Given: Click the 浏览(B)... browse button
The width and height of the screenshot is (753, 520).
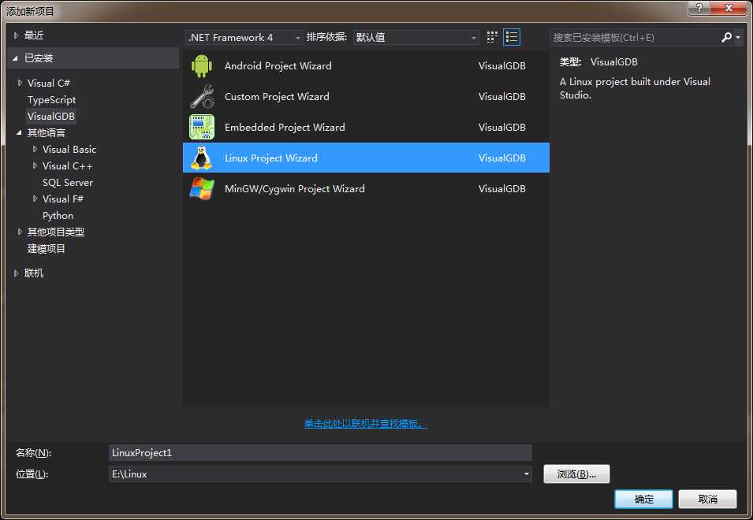Looking at the screenshot, I should point(576,474).
